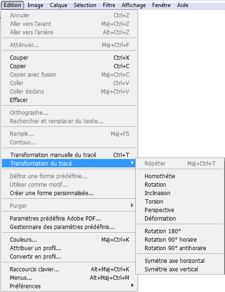Open Gestionnaire des paramètres prédéfinis
The width and height of the screenshot is (225, 292).
coord(69,227)
